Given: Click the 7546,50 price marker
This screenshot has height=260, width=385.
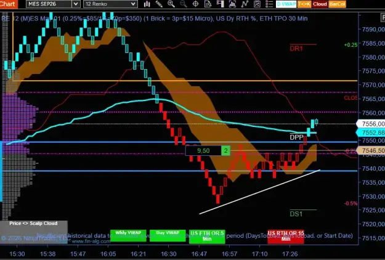Looking at the screenshot, I should 370,150.
